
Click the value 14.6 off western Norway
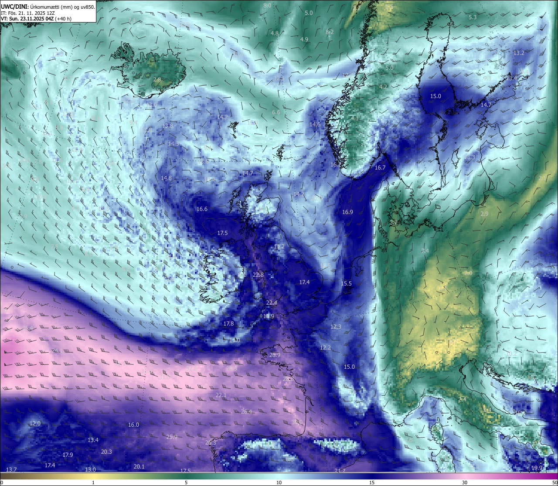315,125
